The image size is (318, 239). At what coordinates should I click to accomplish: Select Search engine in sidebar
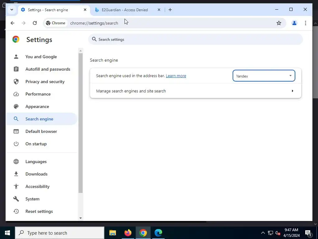42,119
